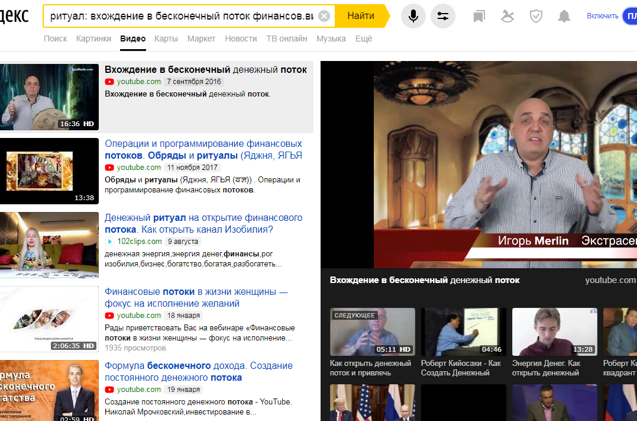Open the ТВ онлайн tab
Image resolution: width=637 pixels, height=421 pixels.
pyautogui.click(x=287, y=38)
